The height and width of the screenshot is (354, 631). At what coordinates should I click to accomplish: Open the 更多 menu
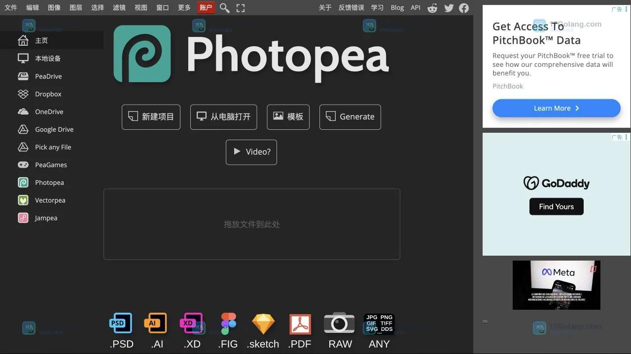click(184, 7)
